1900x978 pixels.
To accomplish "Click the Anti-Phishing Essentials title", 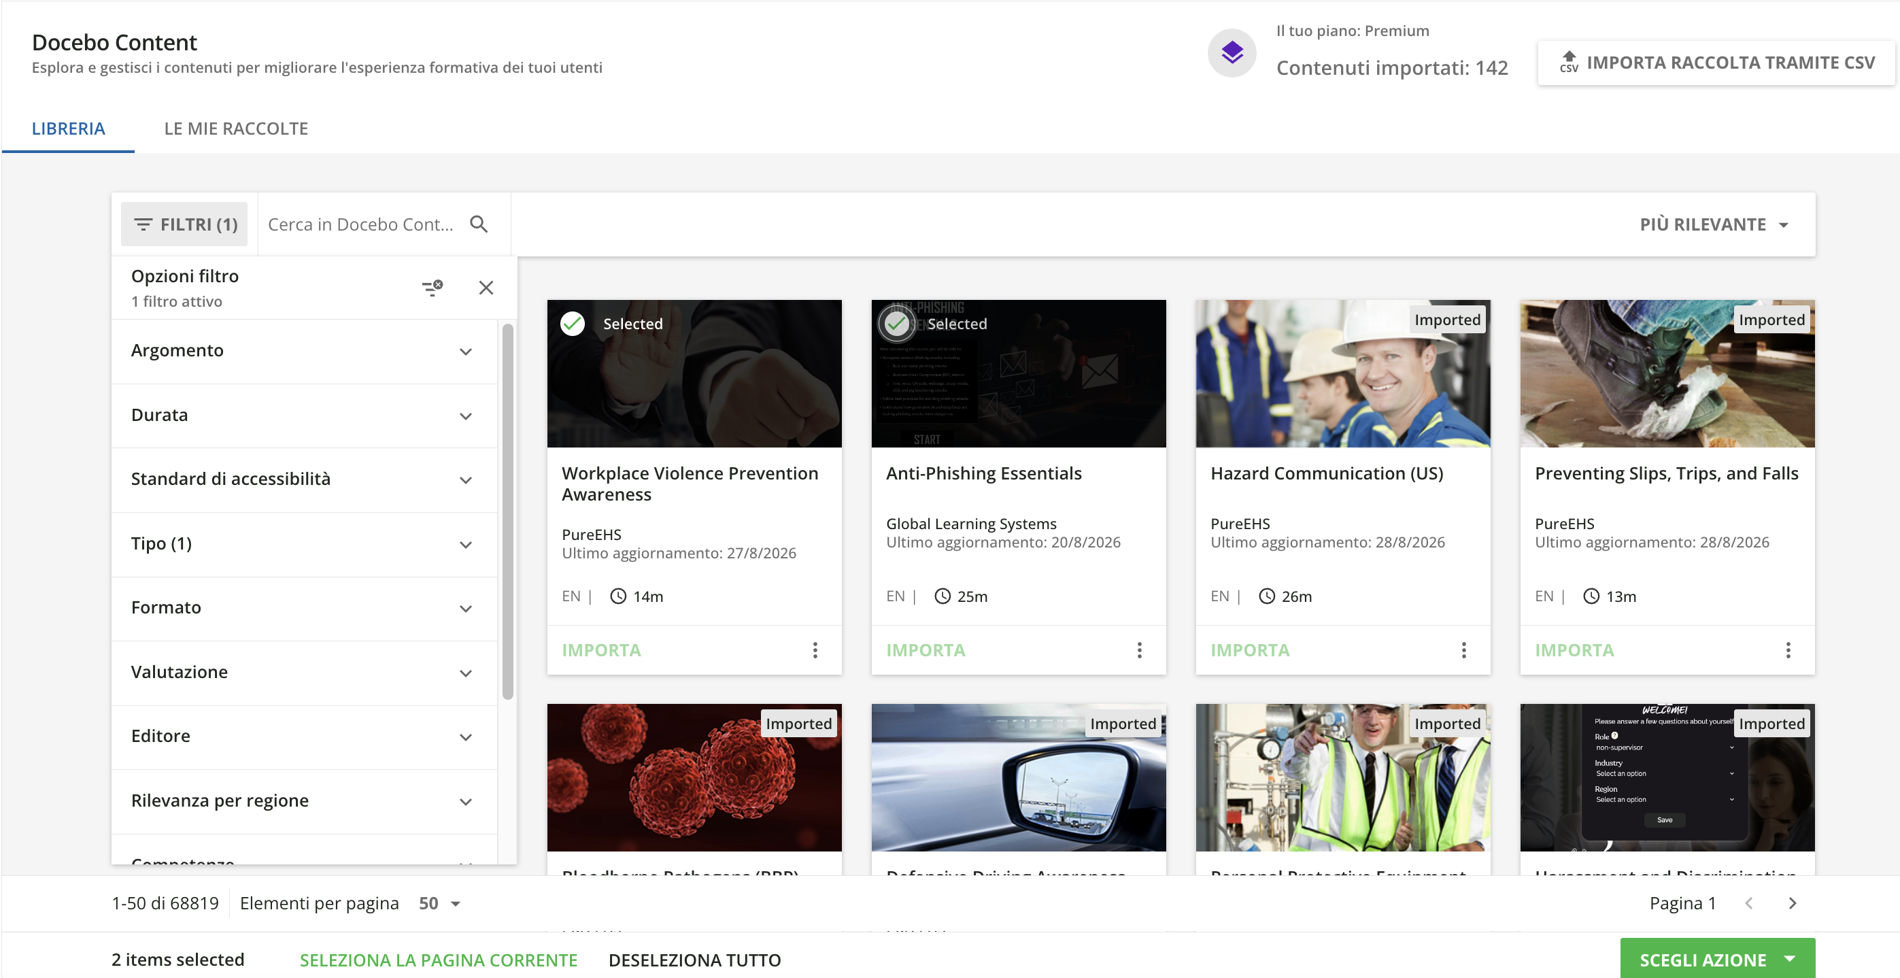I will click(984, 473).
